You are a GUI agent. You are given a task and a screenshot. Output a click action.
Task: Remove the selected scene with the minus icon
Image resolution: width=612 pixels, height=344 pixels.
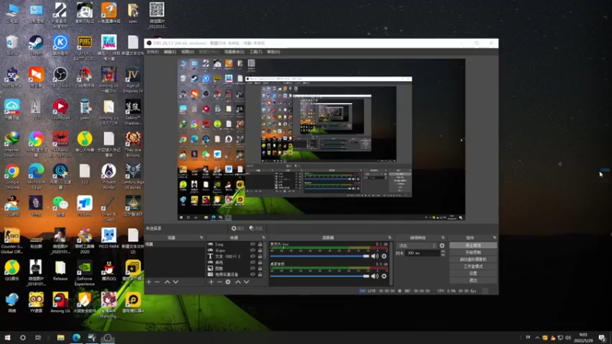click(x=158, y=281)
